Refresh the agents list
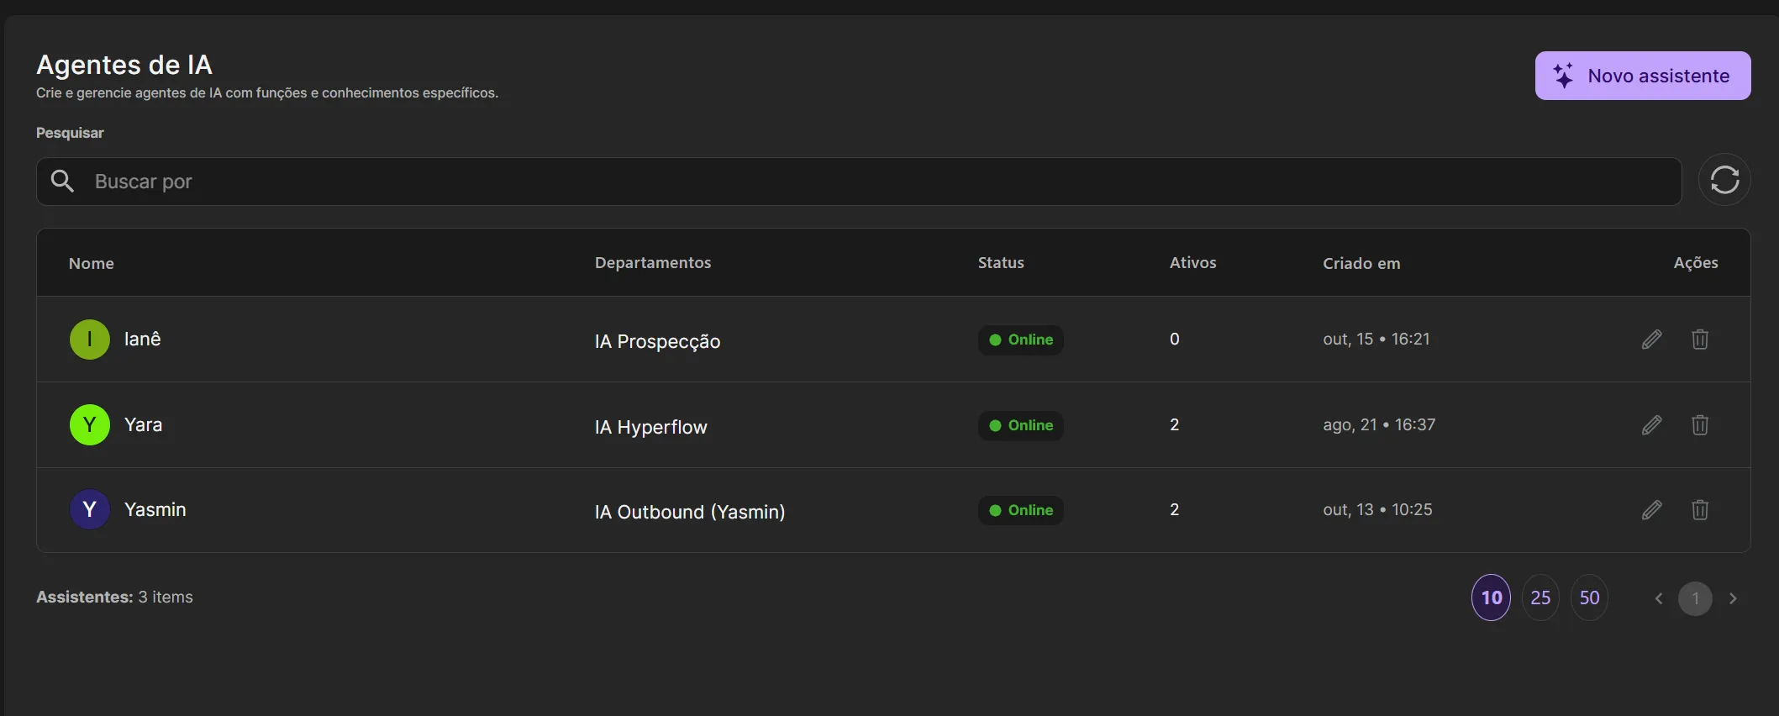 point(1724,180)
